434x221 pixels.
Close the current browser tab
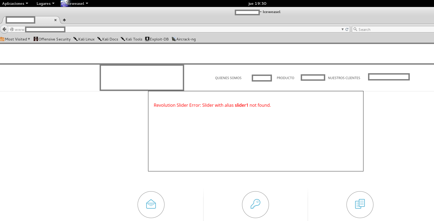55,20
